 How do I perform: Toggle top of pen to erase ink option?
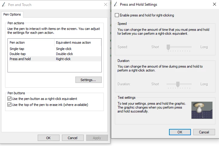(x=9, y=105)
